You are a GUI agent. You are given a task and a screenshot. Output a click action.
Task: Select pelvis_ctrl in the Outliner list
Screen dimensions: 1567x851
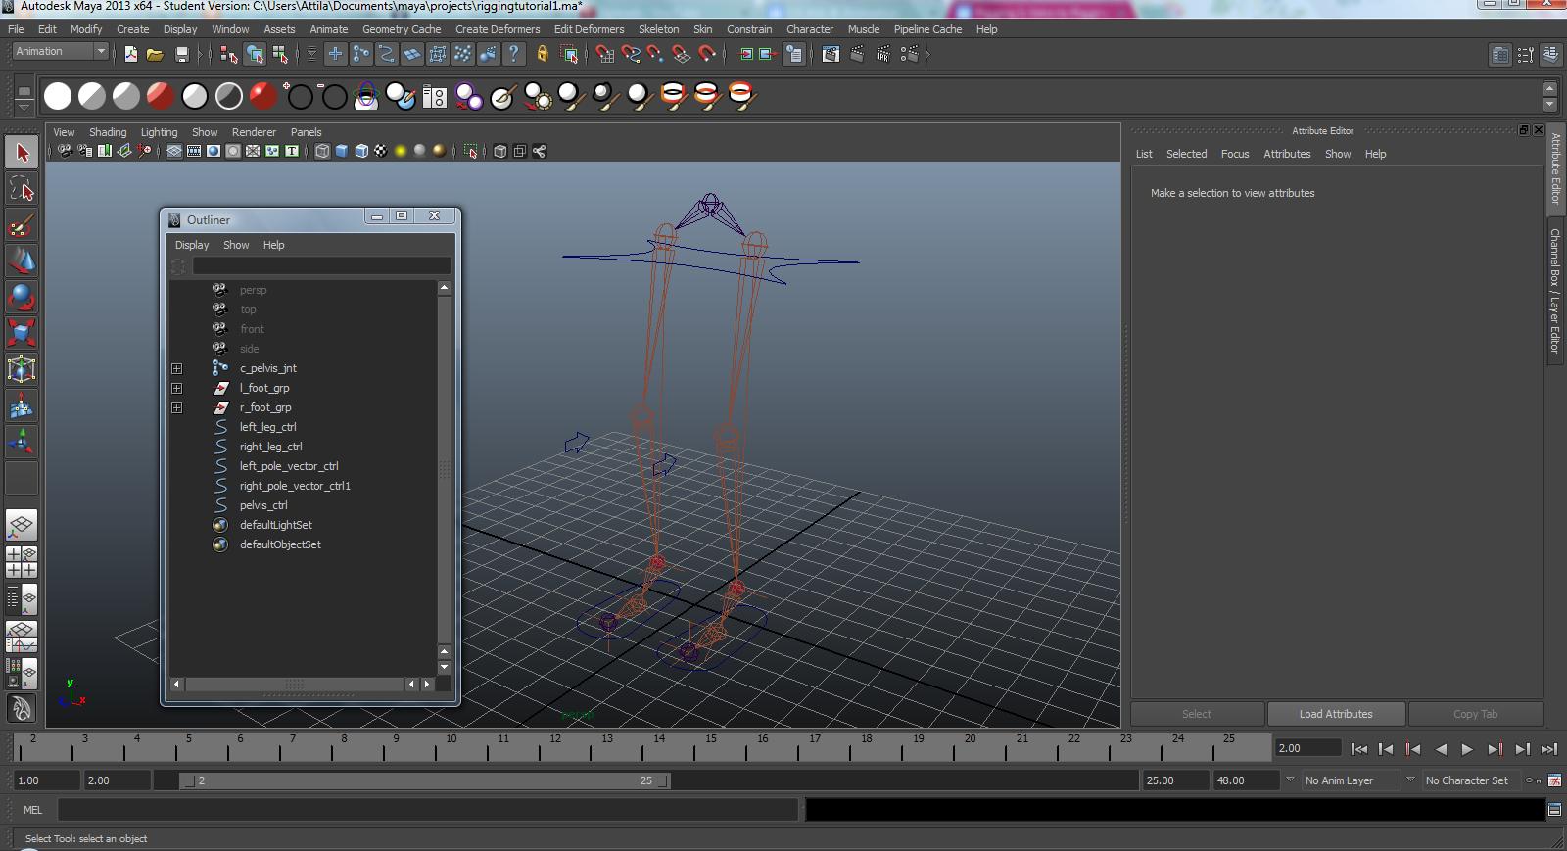pyautogui.click(x=263, y=505)
